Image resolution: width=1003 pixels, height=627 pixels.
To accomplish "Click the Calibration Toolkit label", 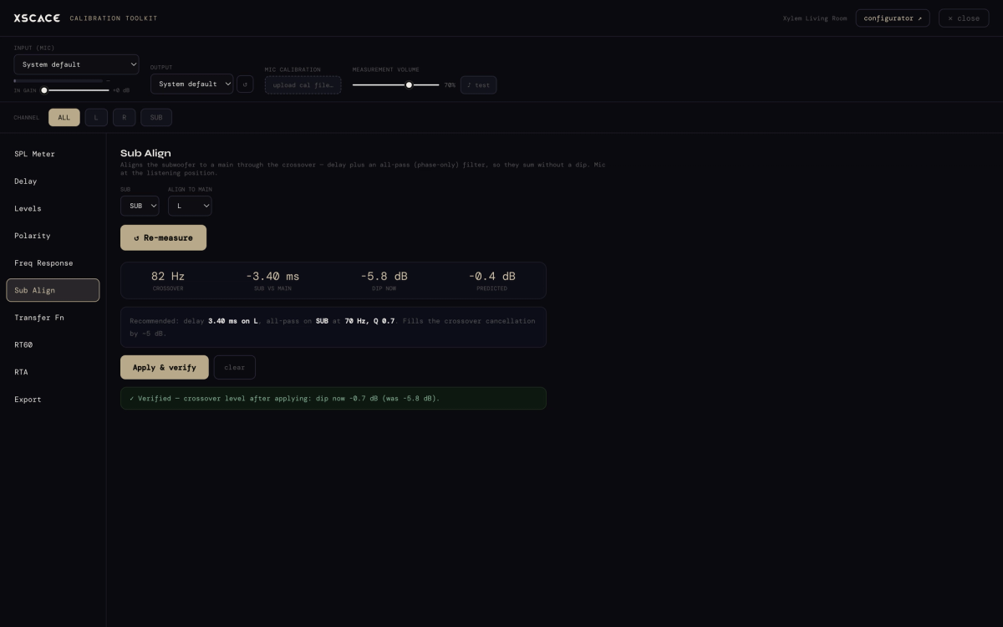I will pos(114,18).
